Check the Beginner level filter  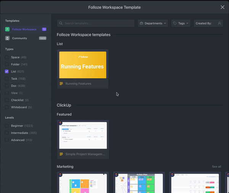click(x=7, y=126)
